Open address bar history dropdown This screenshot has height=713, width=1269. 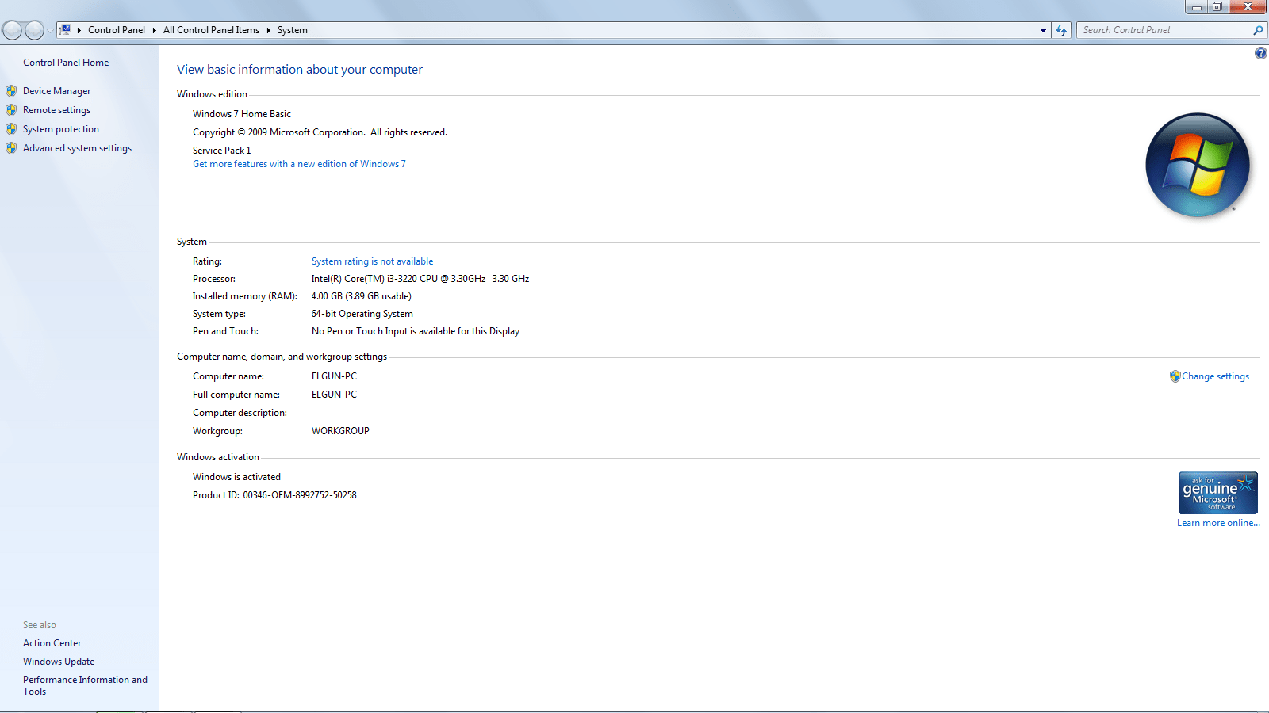(1043, 30)
